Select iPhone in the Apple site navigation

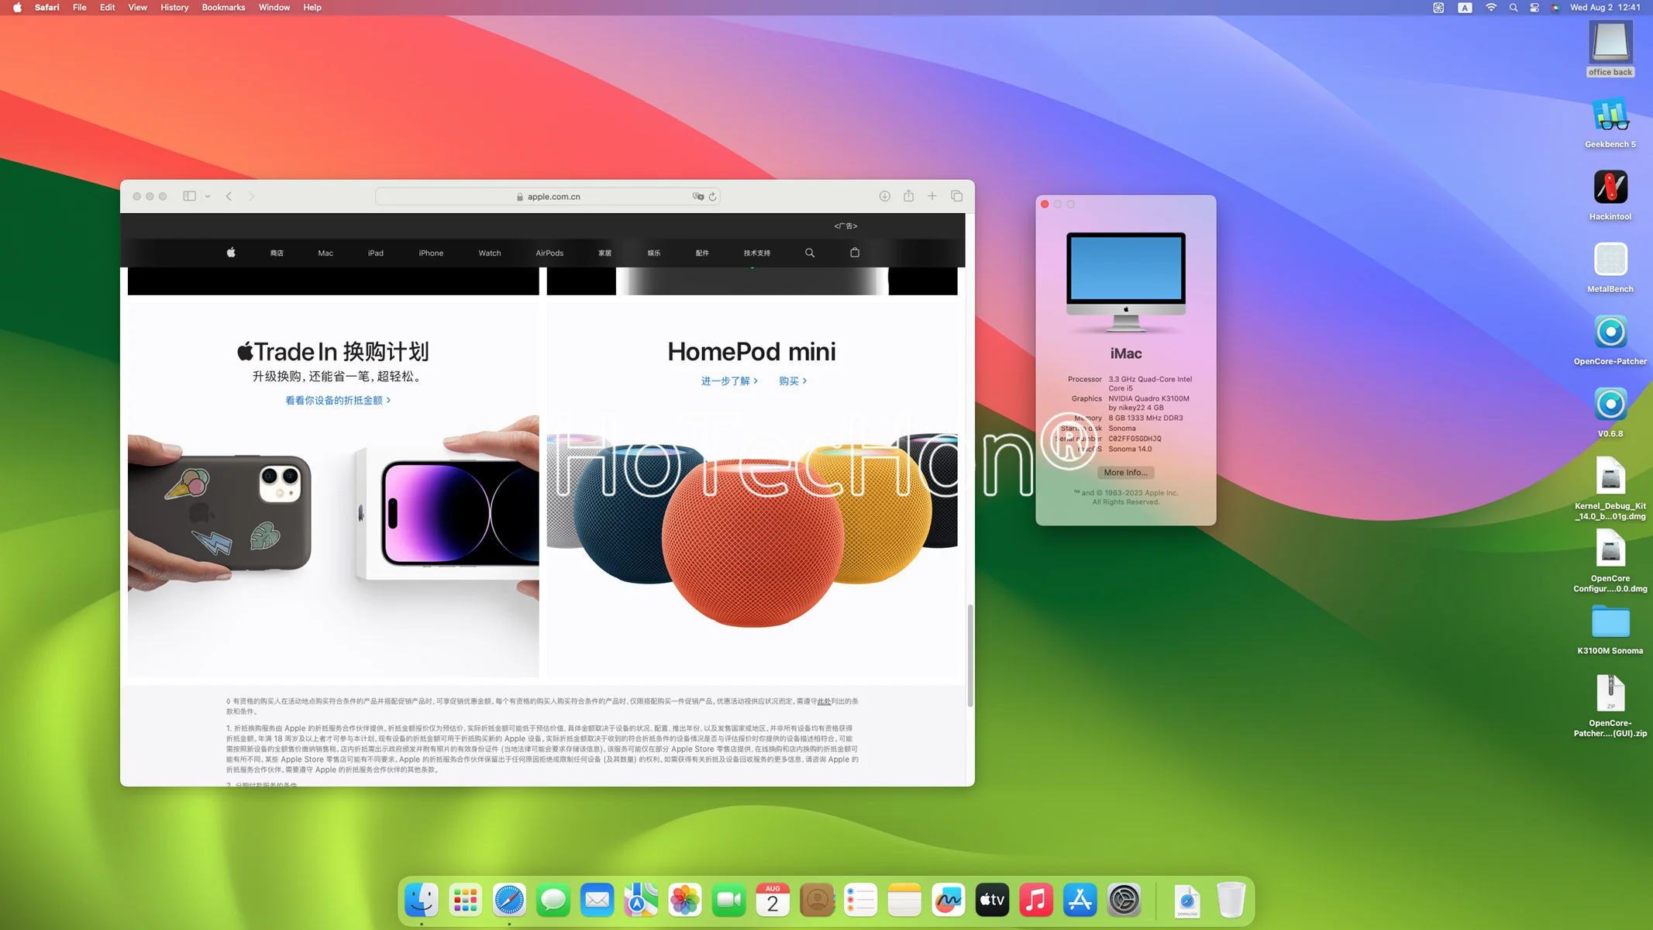(431, 253)
